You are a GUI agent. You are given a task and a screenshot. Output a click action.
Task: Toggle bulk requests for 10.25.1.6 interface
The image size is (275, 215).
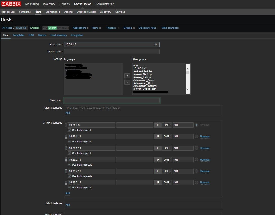tap(69, 130)
